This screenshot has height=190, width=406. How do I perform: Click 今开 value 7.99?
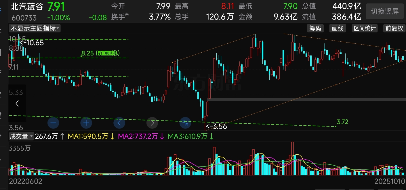[x=163, y=6]
